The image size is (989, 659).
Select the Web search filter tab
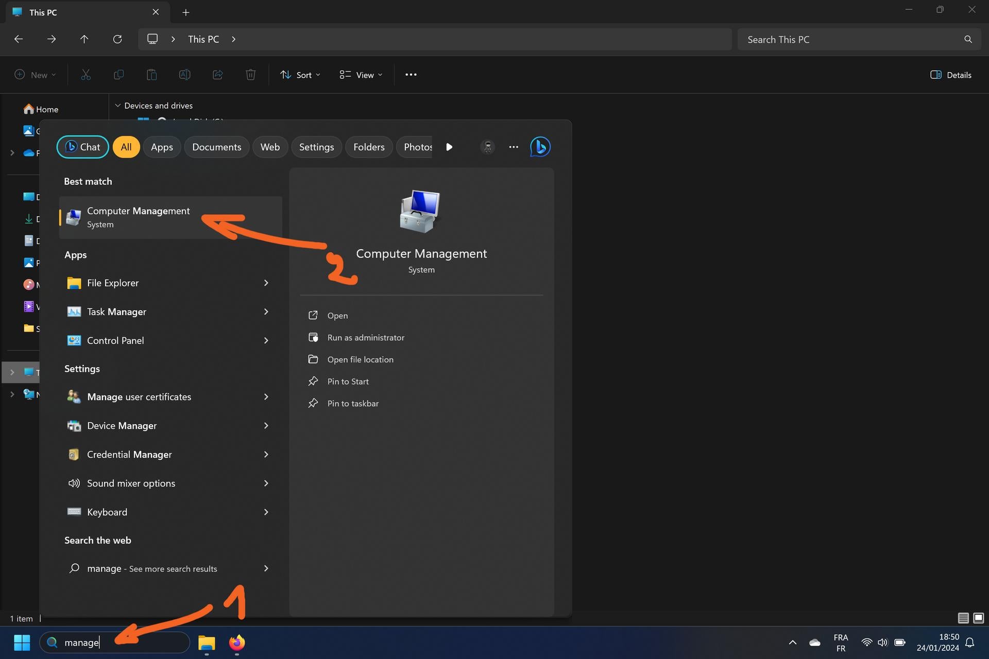coord(270,147)
